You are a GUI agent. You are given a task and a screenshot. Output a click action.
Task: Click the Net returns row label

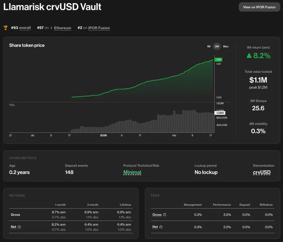(x=14, y=227)
